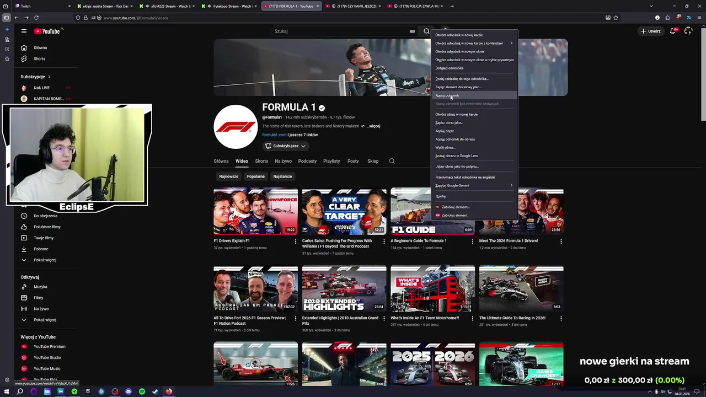706x397 pixels.
Task: Choose Szukaj obrazu w Google Lens
Action: pos(474,155)
